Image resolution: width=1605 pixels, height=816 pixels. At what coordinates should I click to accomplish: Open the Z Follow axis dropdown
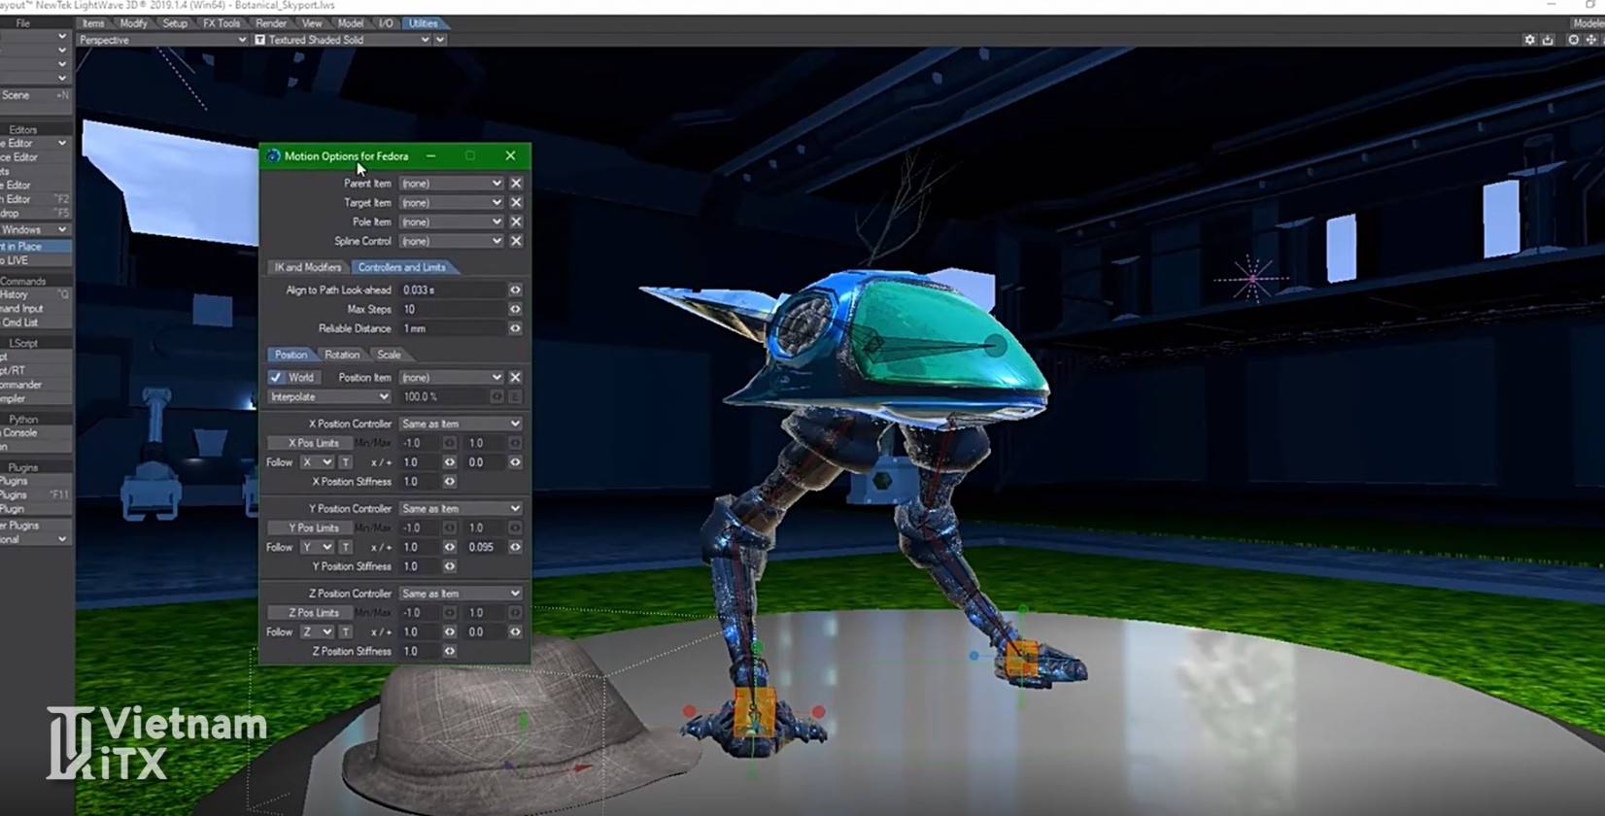[317, 631]
